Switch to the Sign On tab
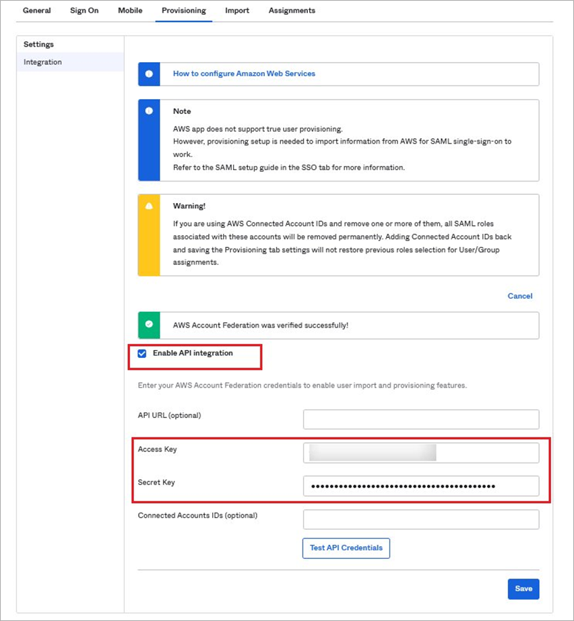The height and width of the screenshot is (621, 574). pos(84,11)
